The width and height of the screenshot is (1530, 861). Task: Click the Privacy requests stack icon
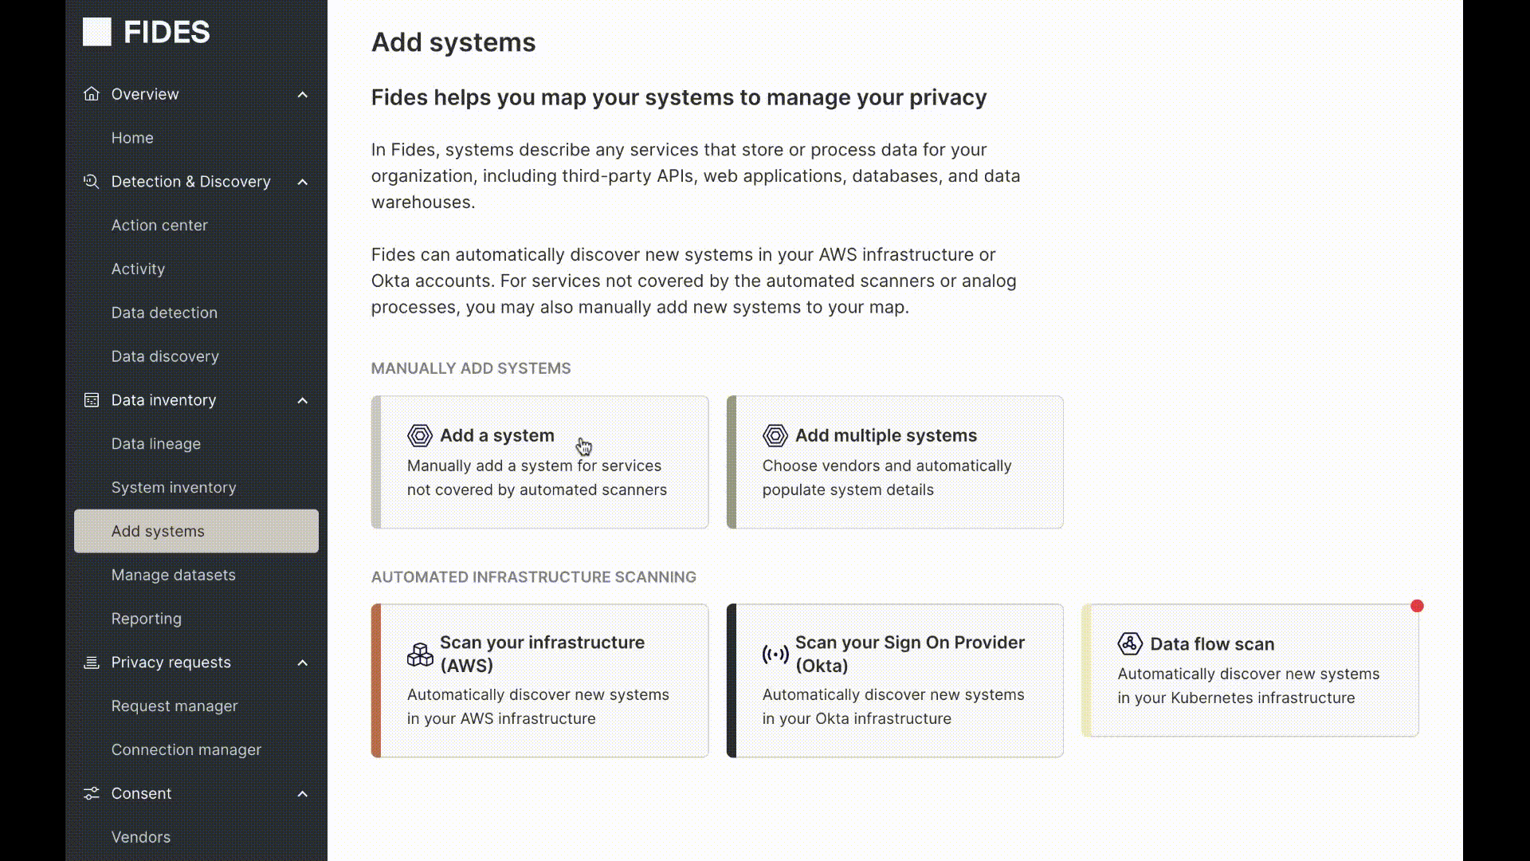point(92,662)
